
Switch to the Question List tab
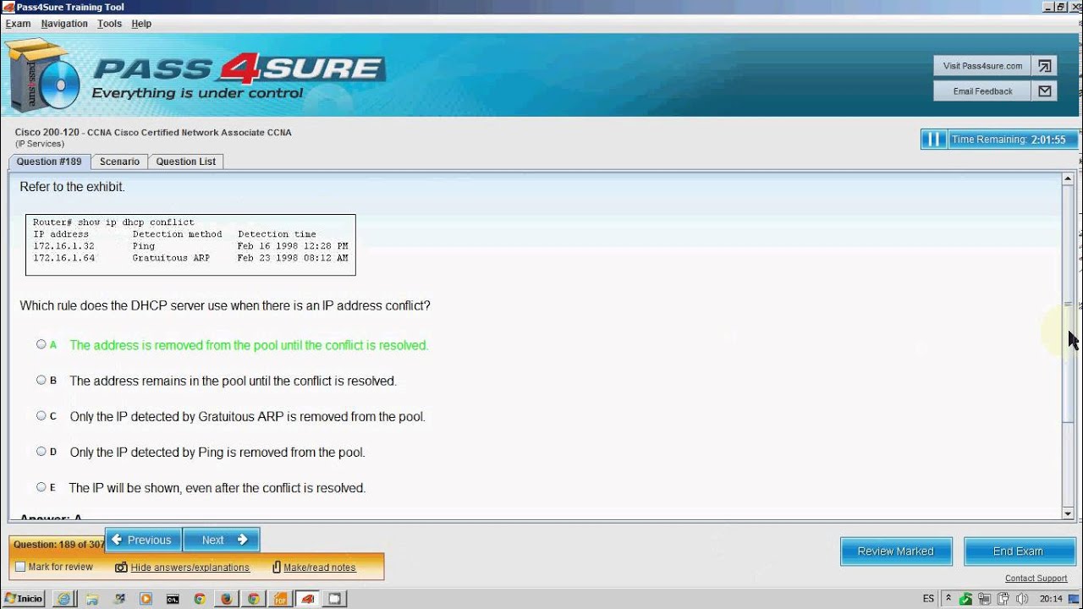tap(185, 162)
